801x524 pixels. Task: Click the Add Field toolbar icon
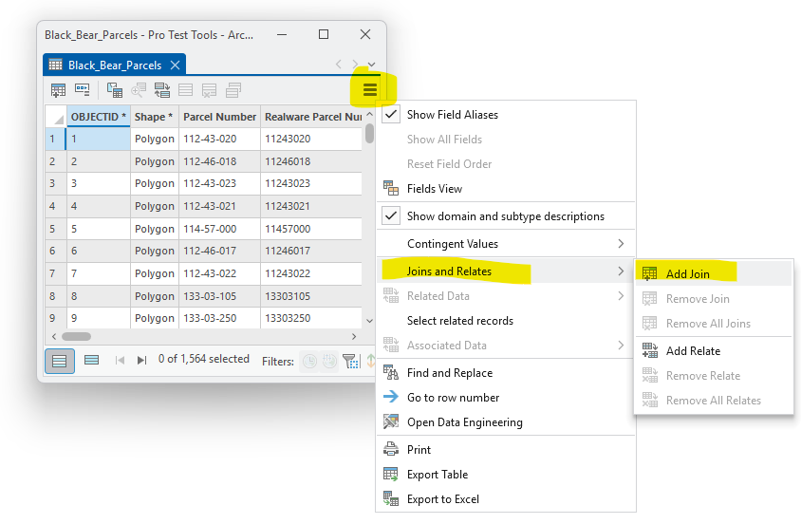point(58,90)
